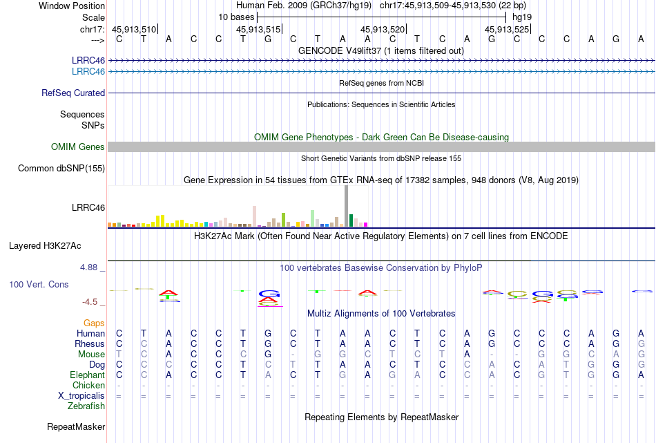This screenshot has height=443, width=656.
Task: Click the tall gray GTEx expression bar
Action: point(347,206)
